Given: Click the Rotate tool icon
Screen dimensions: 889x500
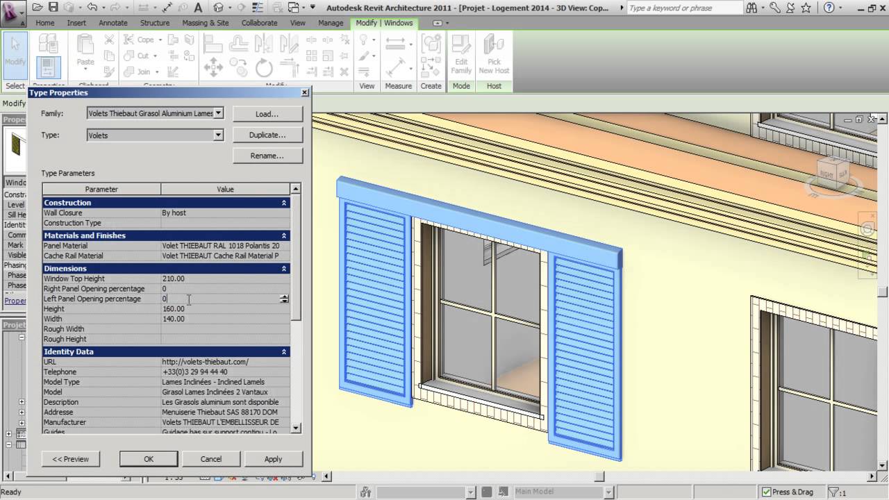Looking at the screenshot, I should coord(264,68).
